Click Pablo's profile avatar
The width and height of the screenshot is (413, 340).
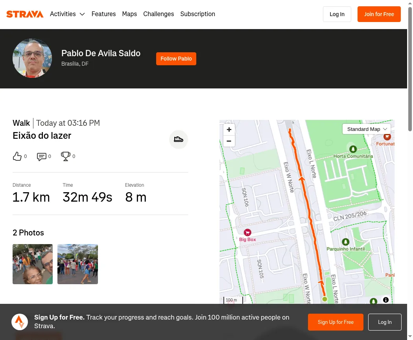(32, 59)
